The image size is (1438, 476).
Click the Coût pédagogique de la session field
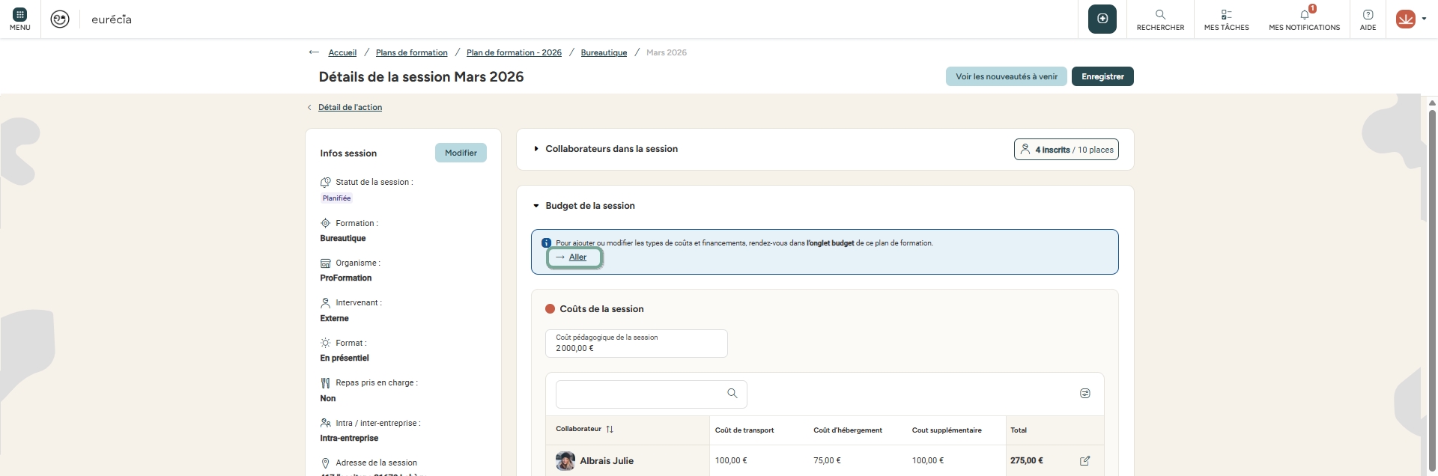pos(636,344)
